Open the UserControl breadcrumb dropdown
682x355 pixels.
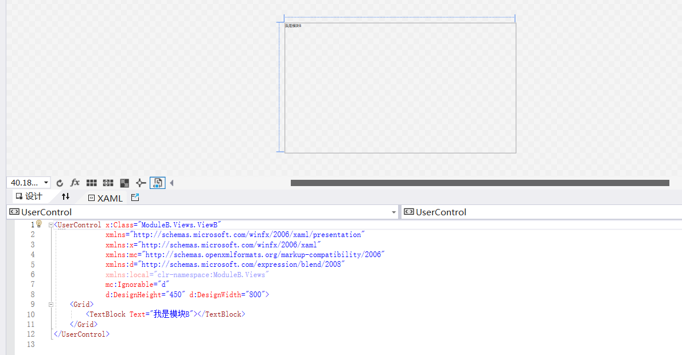coord(393,212)
